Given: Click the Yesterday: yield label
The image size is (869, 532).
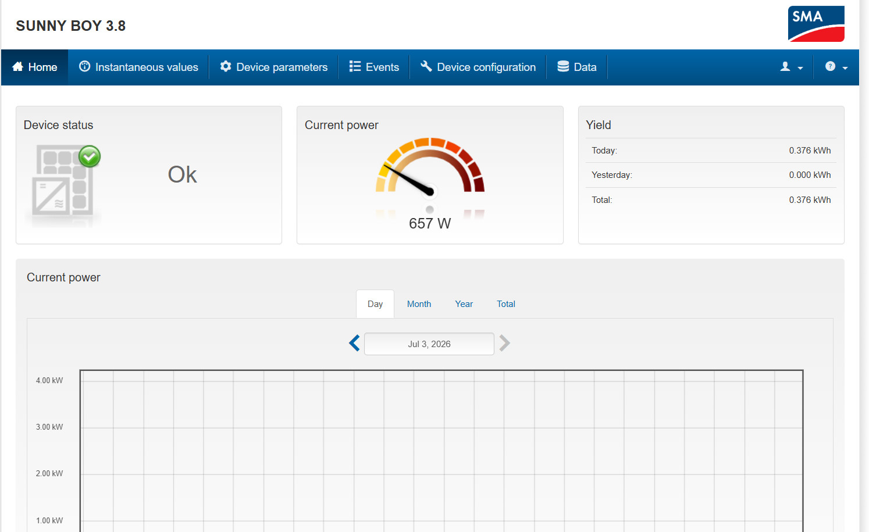Looking at the screenshot, I should click(612, 175).
